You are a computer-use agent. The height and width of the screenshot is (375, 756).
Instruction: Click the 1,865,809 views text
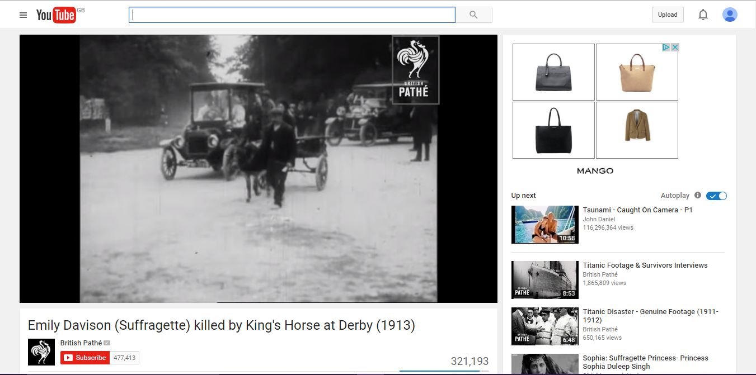point(605,283)
